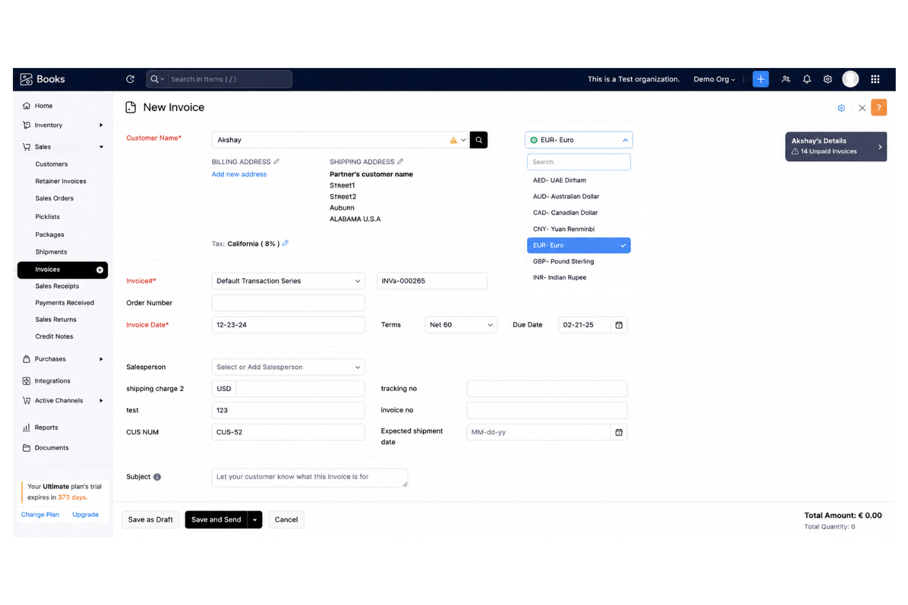908x605 pixels.
Task: Click Save as Draft button
Action: click(150, 520)
